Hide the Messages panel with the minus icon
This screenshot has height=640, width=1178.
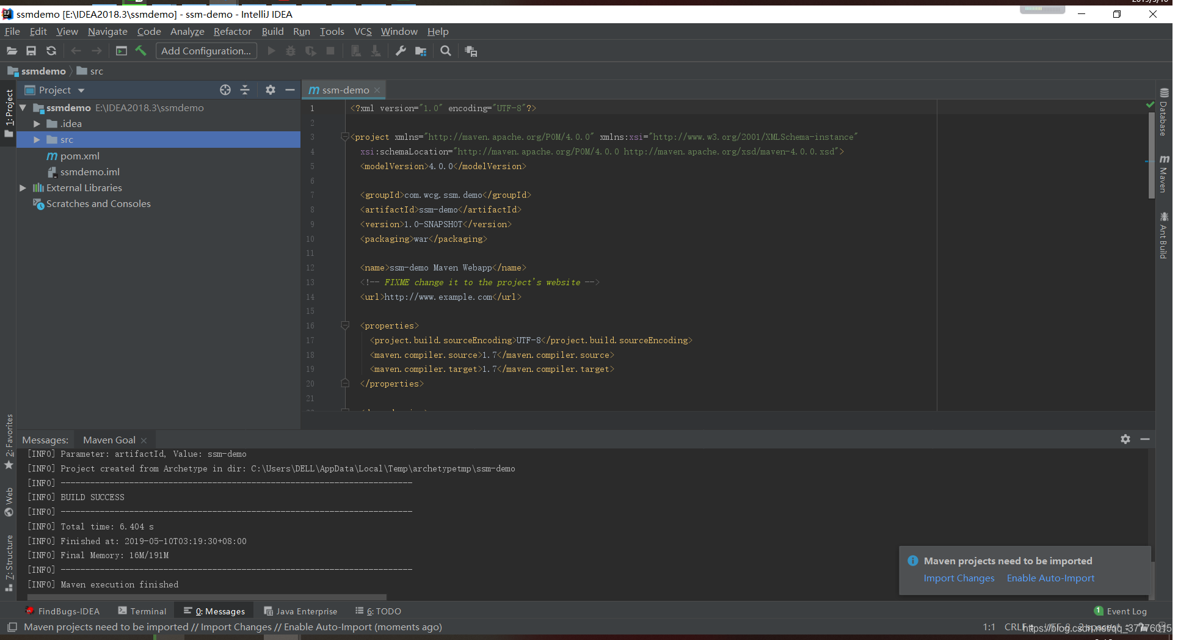point(1145,440)
